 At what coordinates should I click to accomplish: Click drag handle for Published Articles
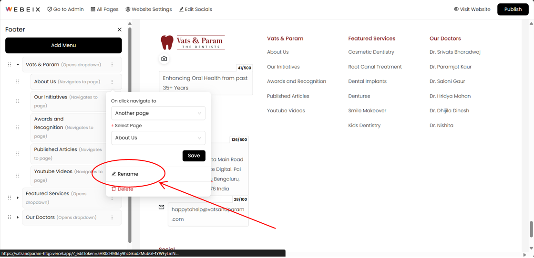tap(18, 154)
